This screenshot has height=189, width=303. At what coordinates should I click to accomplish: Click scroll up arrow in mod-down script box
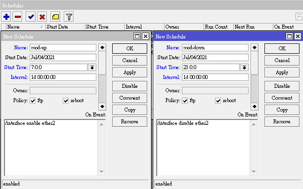254,124
